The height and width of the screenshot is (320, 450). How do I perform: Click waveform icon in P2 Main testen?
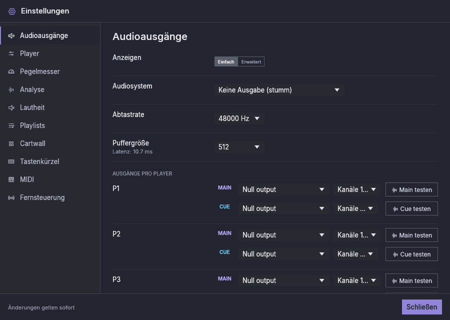(394, 235)
